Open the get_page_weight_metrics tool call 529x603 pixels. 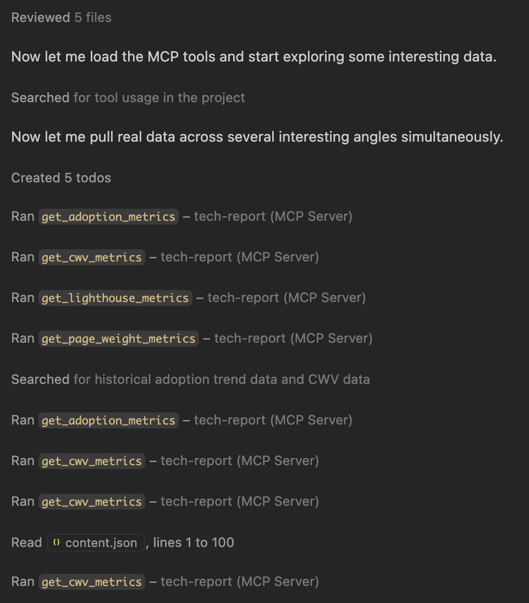click(x=118, y=338)
